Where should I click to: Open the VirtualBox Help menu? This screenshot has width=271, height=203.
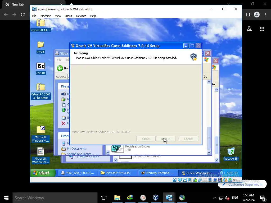pos(93,16)
